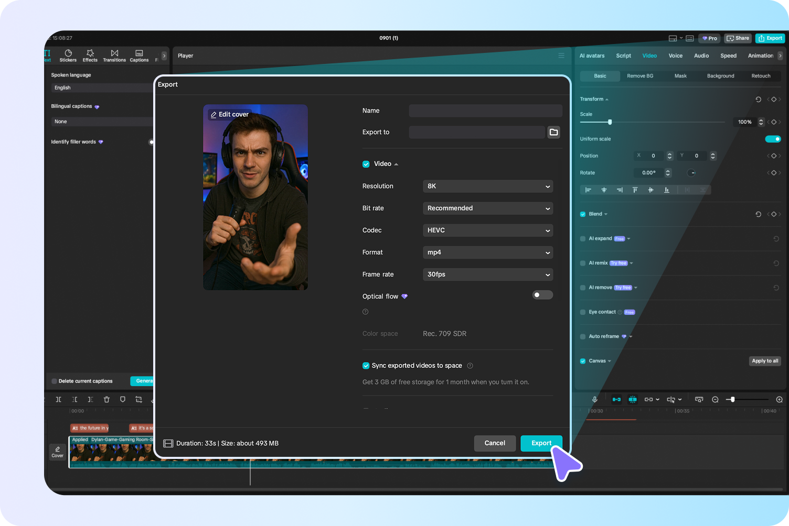Open the Codec dropdown showing HEVC
Image resolution: width=789 pixels, height=526 pixels.
(x=487, y=231)
